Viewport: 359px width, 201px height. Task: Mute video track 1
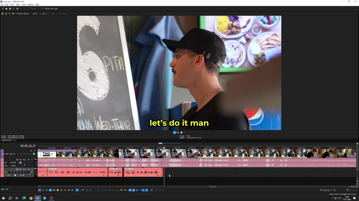pos(31,151)
